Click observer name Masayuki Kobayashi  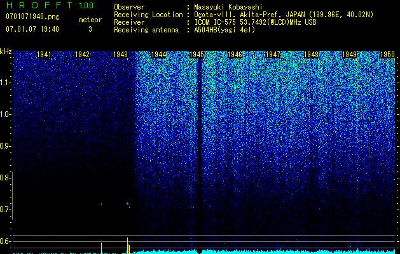pyautogui.click(x=228, y=7)
